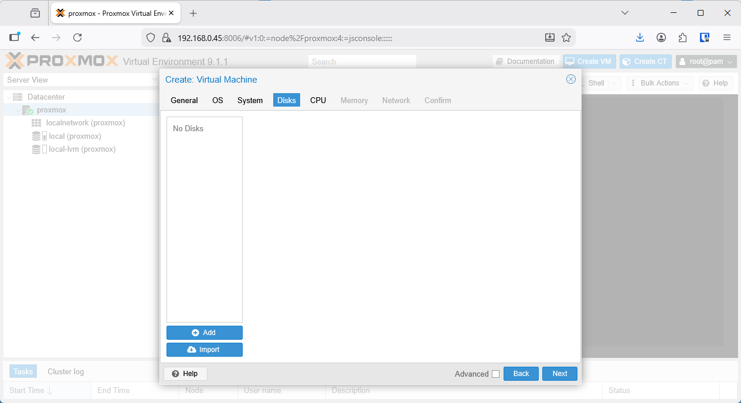
Task: Click the Proxmox logo in the header
Action: pos(62,61)
